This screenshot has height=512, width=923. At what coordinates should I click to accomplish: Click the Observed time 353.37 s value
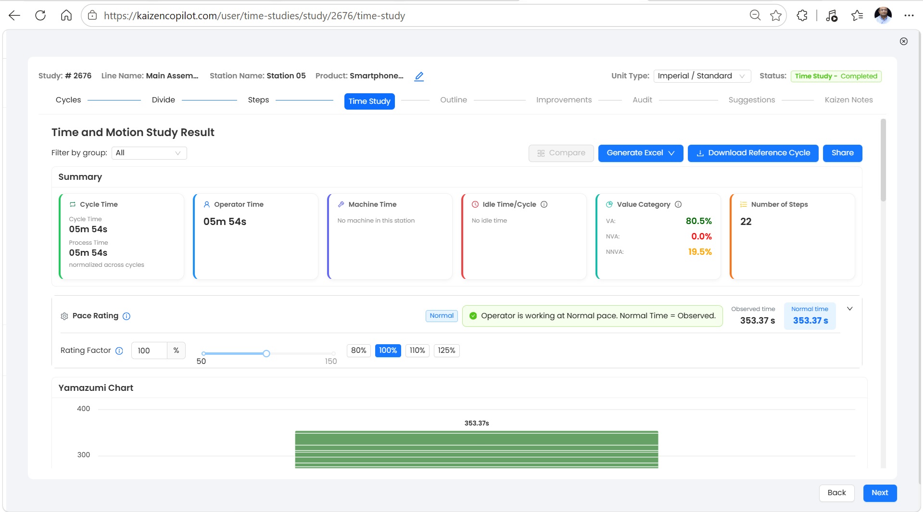758,321
